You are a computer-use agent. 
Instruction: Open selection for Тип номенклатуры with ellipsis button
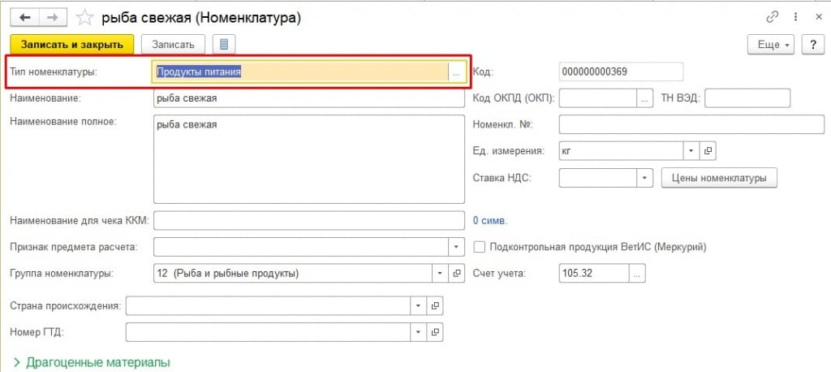[x=456, y=71]
